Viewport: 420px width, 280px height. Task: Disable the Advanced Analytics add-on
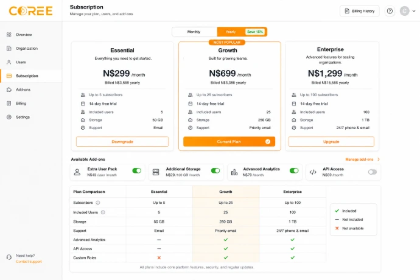click(x=294, y=170)
